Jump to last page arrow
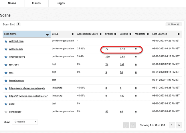The height and width of the screenshot is (133, 186). coord(179,125)
